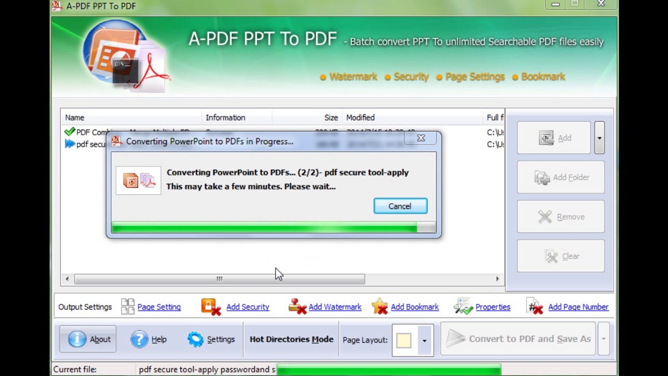Click the Remove button

coord(560,217)
